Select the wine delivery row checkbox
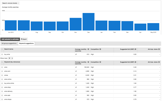 pos(2,92)
